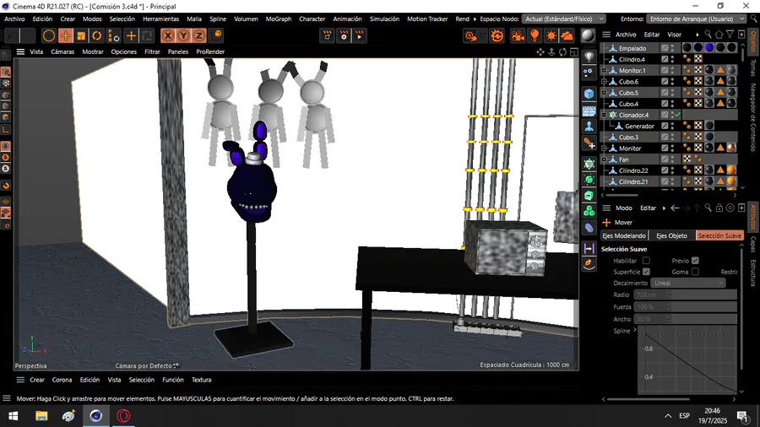Render to Picture Viewer clapperboard play icon
This screenshot has height=427, width=760.
point(360,35)
